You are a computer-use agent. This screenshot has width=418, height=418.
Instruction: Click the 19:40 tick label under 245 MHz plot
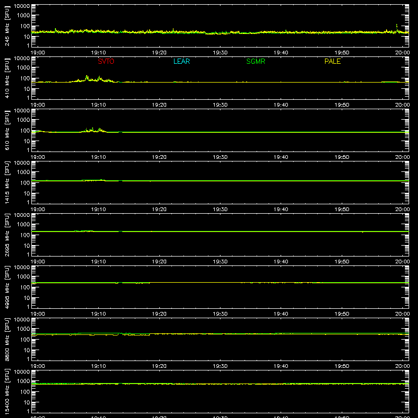pyautogui.click(x=281, y=53)
